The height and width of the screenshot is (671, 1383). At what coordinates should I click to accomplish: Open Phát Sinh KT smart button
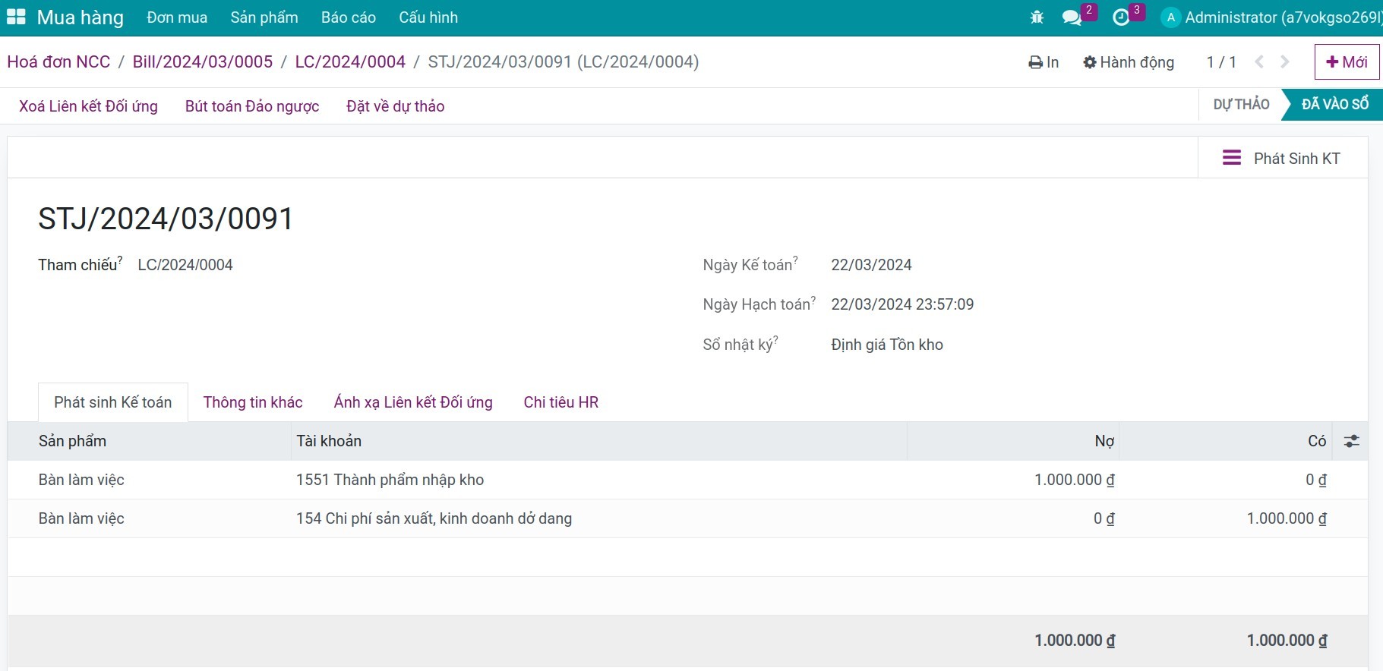[x=1282, y=158]
